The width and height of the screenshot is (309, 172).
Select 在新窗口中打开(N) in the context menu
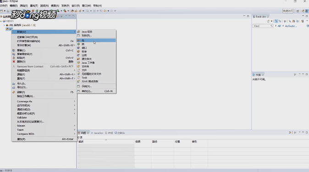tap(44, 37)
